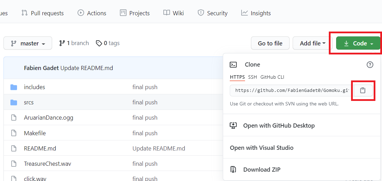Viewport: 382px width, 181px height.
Task: Choose Open with Visual Studio
Action: click(302, 148)
